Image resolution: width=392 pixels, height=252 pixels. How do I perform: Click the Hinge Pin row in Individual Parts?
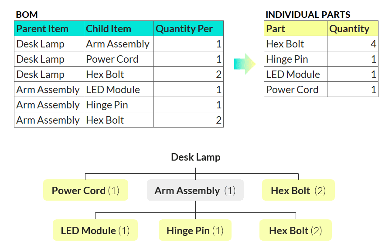[x=321, y=59]
